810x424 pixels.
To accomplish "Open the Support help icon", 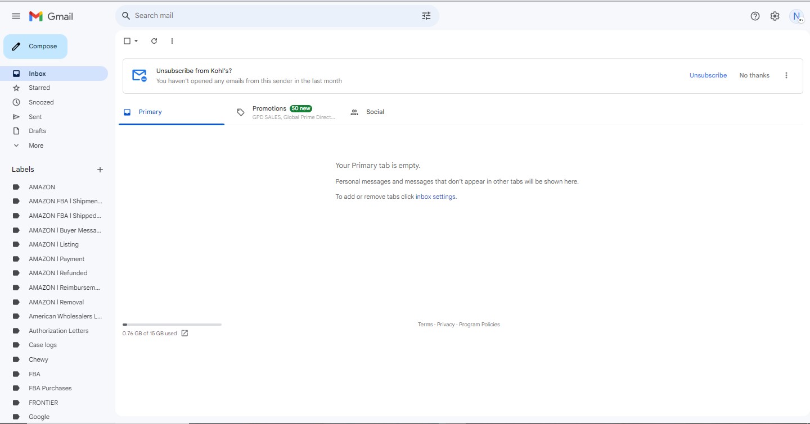I will (x=755, y=16).
